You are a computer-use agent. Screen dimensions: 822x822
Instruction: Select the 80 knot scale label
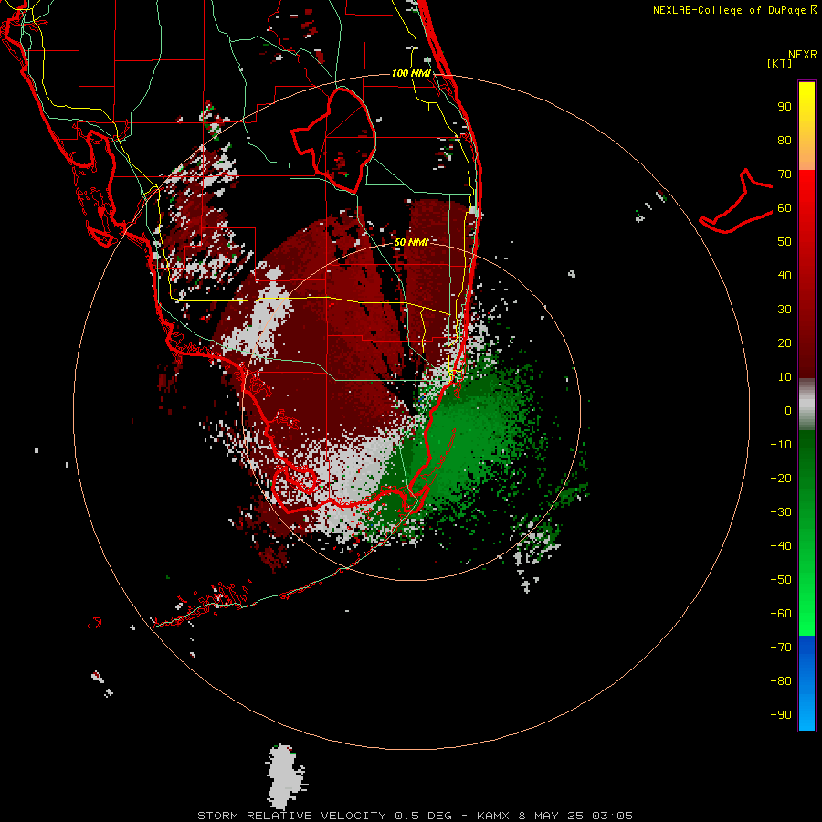coord(785,141)
